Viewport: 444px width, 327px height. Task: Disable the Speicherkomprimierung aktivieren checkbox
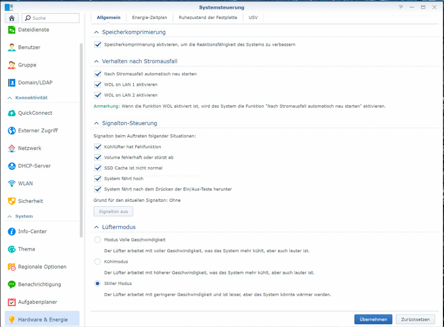click(x=98, y=45)
